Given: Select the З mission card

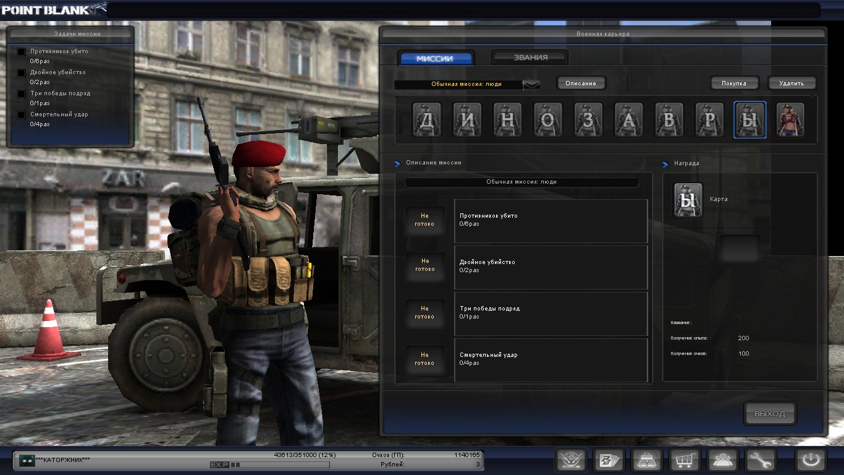Looking at the screenshot, I should click(x=588, y=119).
